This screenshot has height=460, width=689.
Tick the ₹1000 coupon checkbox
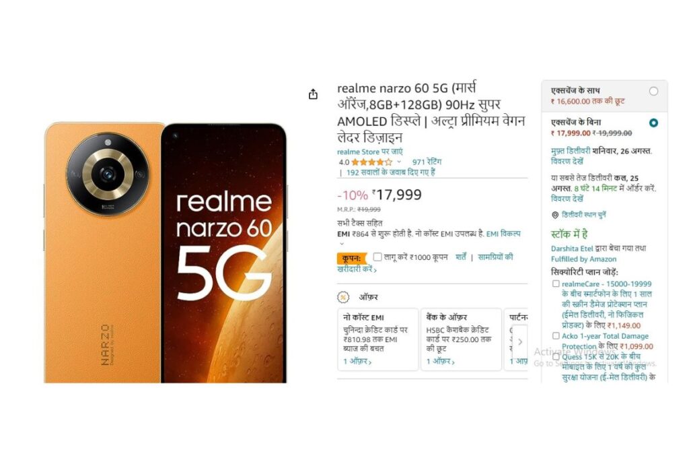[377, 257]
